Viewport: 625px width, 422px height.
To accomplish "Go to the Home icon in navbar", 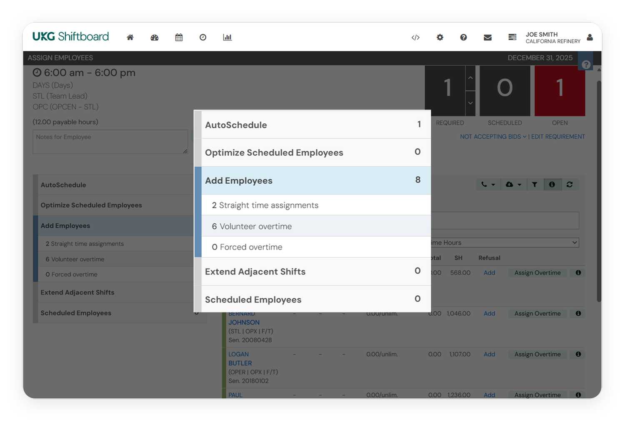I will (x=130, y=37).
